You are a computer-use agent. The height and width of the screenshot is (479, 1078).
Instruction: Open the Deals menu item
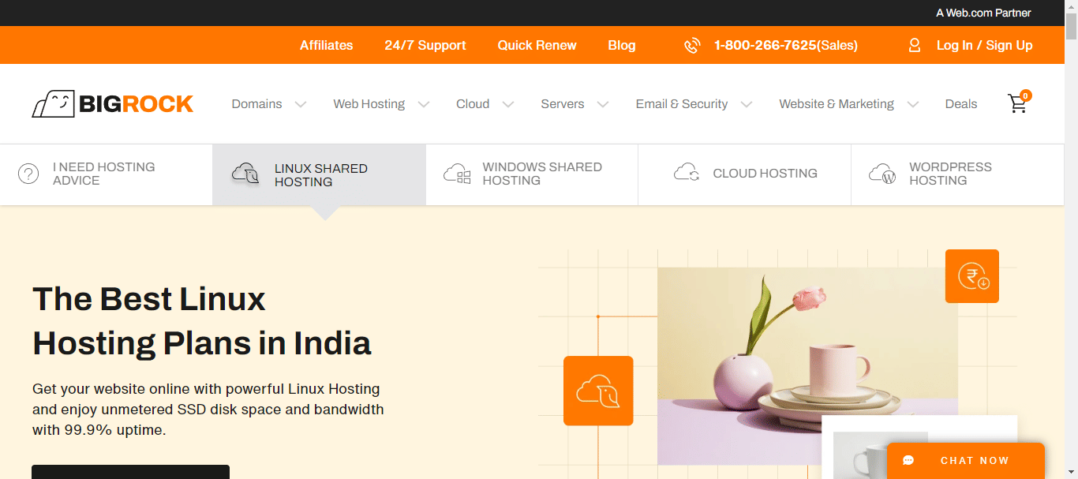coord(961,104)
